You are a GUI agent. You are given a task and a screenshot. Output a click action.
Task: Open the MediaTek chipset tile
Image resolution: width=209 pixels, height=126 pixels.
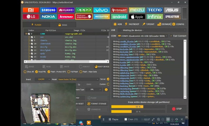pos(102,17)
